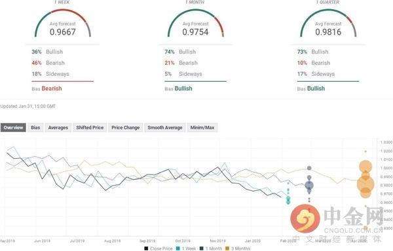The height and width of the screenshot is (251, 393).
Task: Click the 1 Month forecast gauge
Action: pyautogui.click(x=195, y=24)
